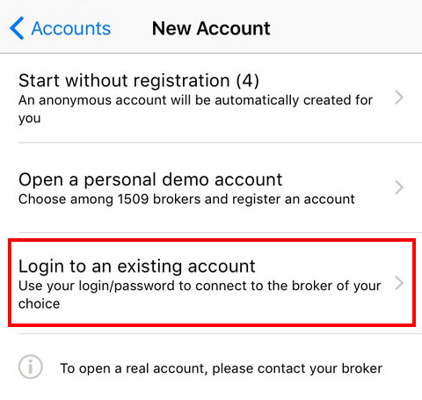Click the (4) counter in registration heading
The width and height of the screenshot is (422, 400).
click(x=248, y=80)
